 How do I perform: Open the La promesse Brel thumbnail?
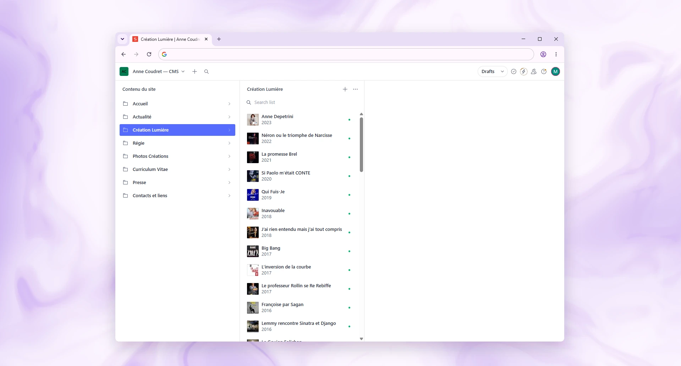[x=253, y=157]
